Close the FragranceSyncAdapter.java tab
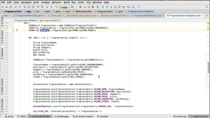This screenshot has width=210, height=118. 202,16
